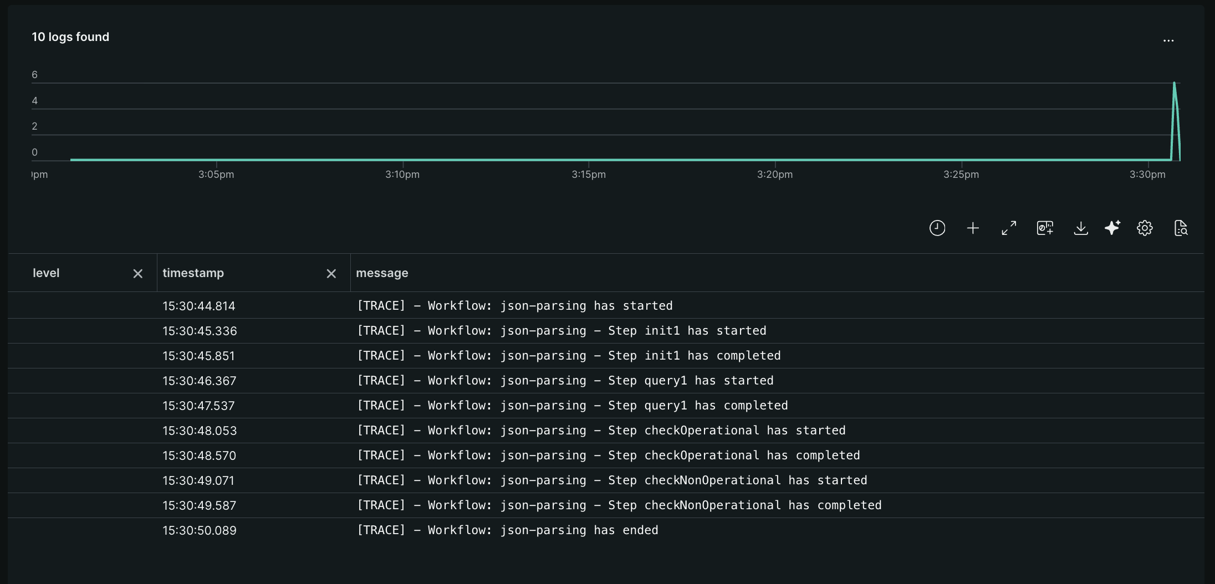The width and height of the screenshot is (1215, 584).
Task: Sort by the message column header
Action: pos(382,273)
